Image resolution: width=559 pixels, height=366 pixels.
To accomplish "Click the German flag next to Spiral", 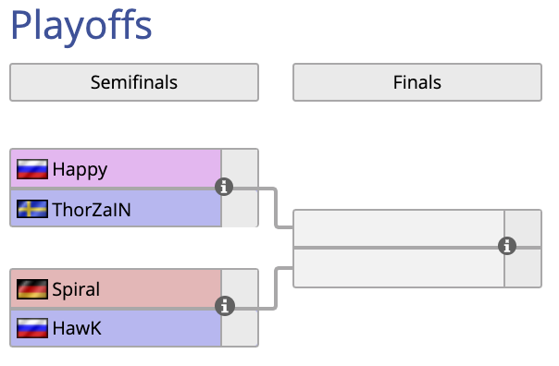I will [32, 288].
